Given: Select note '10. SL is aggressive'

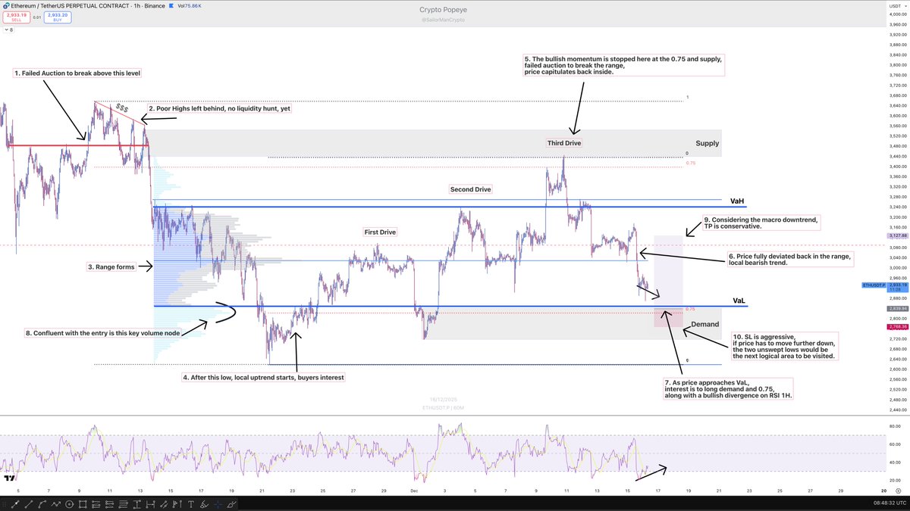Looking at the screenshot, I should click(785, 345).
